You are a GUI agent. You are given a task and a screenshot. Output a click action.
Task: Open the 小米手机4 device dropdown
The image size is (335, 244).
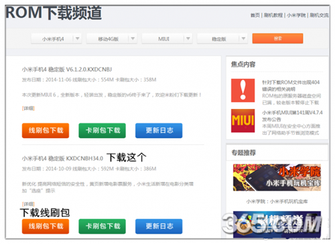coord(56,39)
